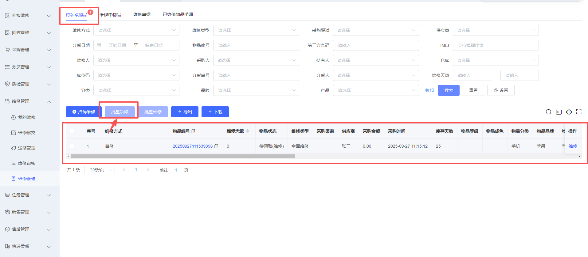
Task: Open the 维修方式 dropdown
Action: click(x=136, y=30)
